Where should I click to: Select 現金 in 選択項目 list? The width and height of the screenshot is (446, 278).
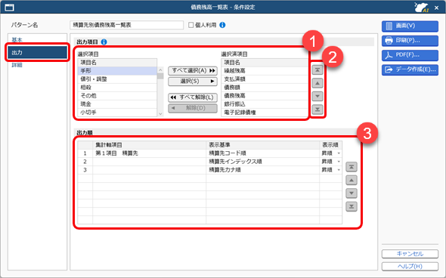(x=117, y=104)
